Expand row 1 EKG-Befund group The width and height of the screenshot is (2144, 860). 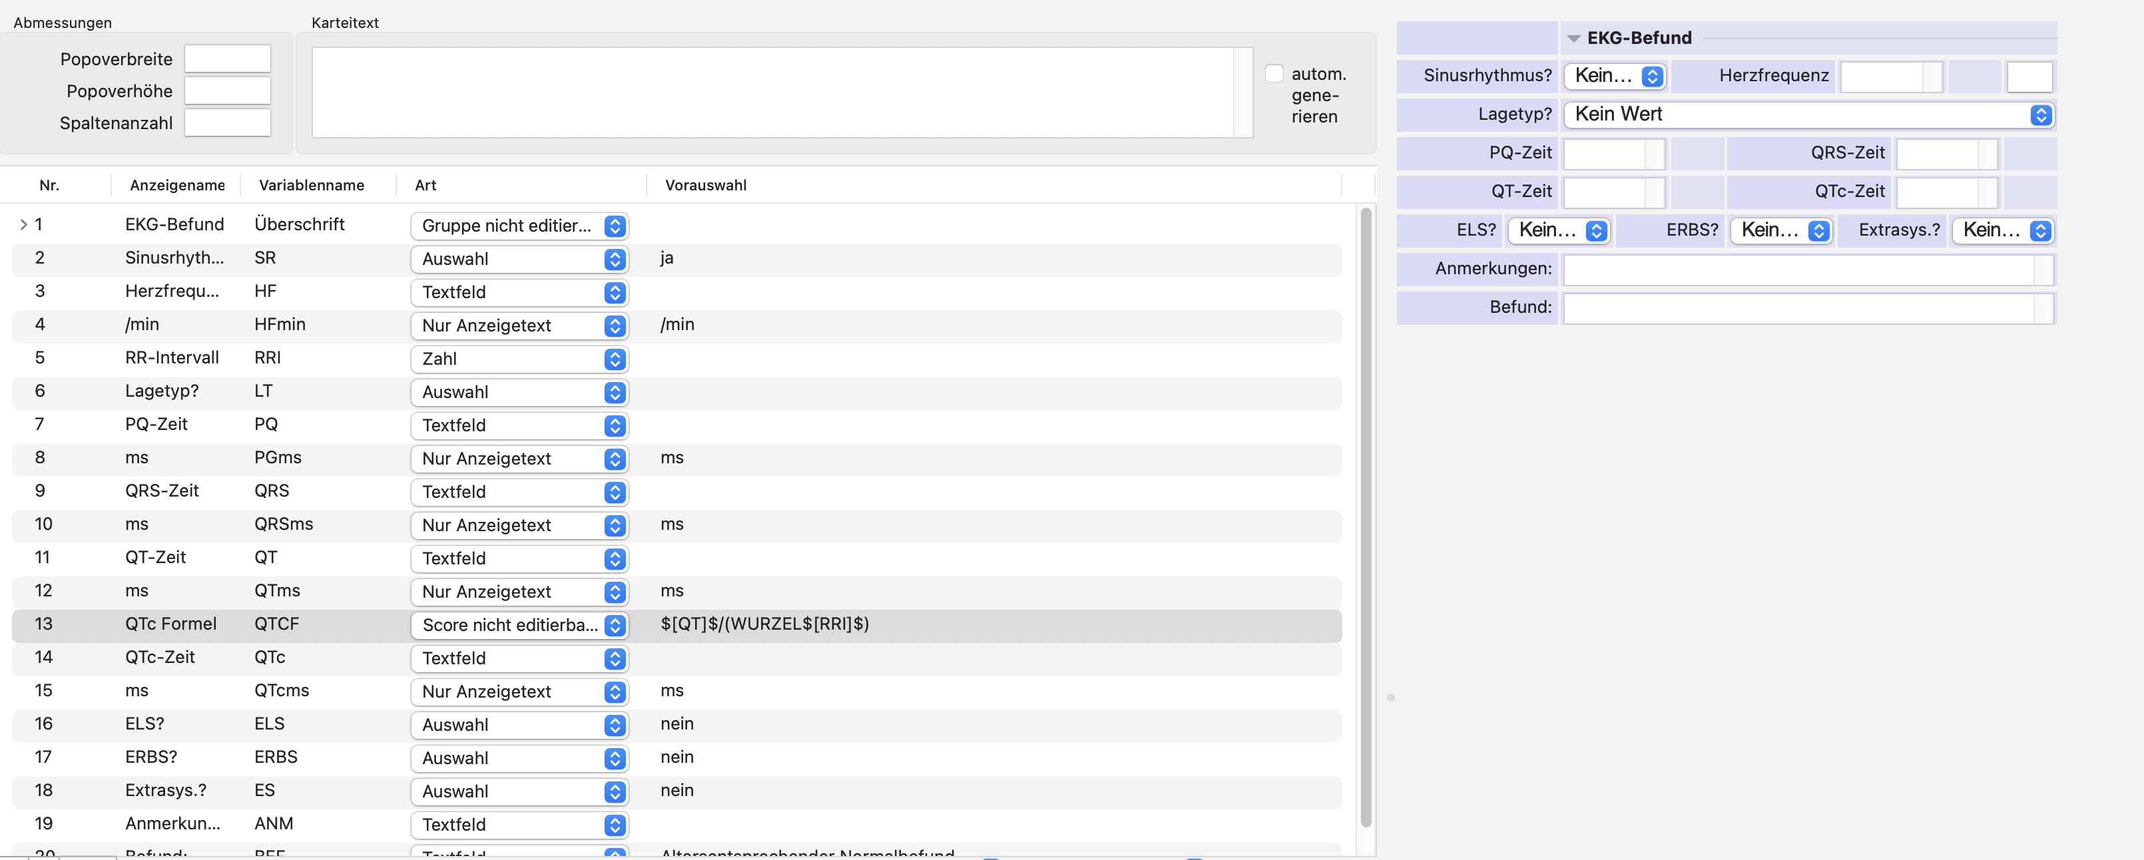(x=23, y=224)
